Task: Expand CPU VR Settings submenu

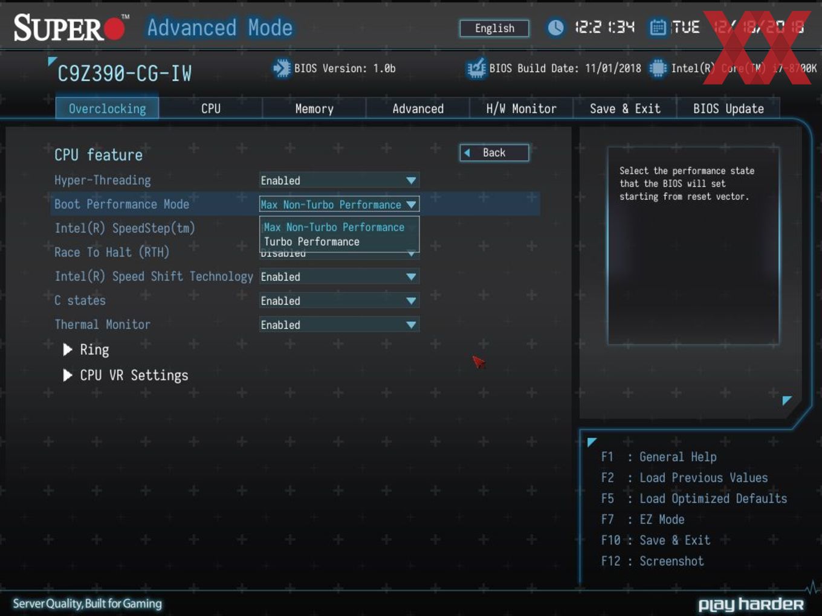Action: click(x=126, y=376)
